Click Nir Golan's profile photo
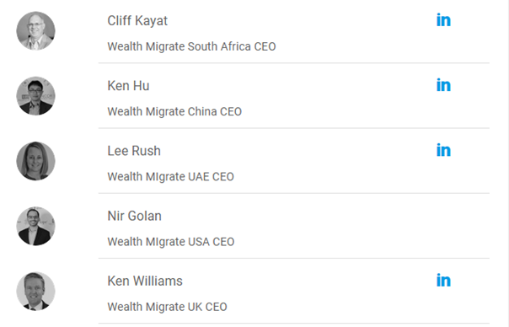Screen dimensions: 509x327 tap(35, 226)
